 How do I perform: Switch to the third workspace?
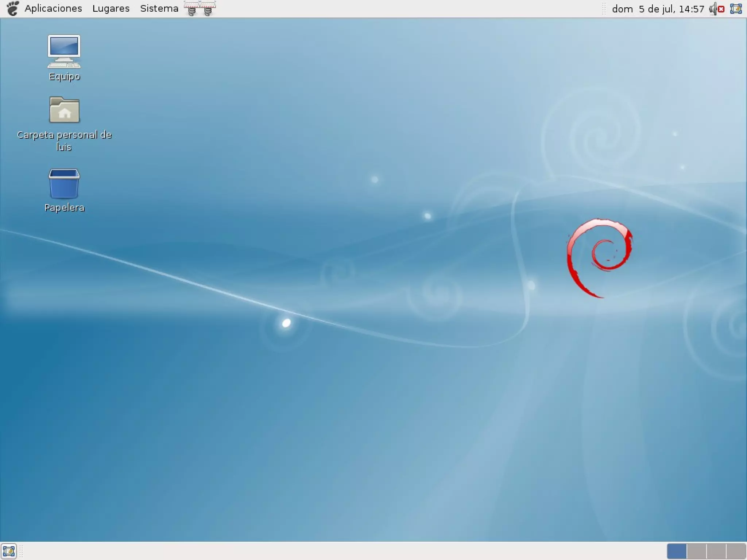tap(716, 551)
